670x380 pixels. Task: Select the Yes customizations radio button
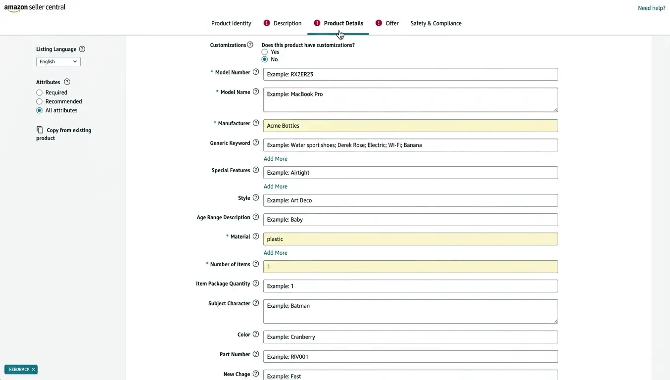[265, 51]
